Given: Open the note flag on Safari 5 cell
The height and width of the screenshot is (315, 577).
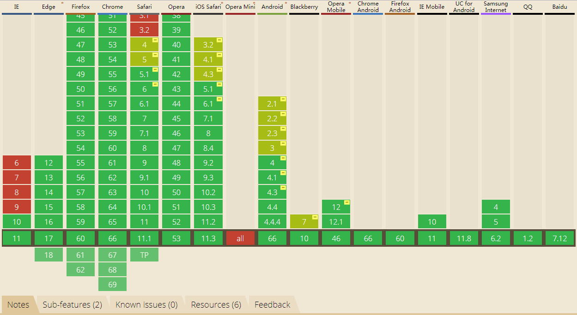Looking at the screenshot, I should pos(155,55).
